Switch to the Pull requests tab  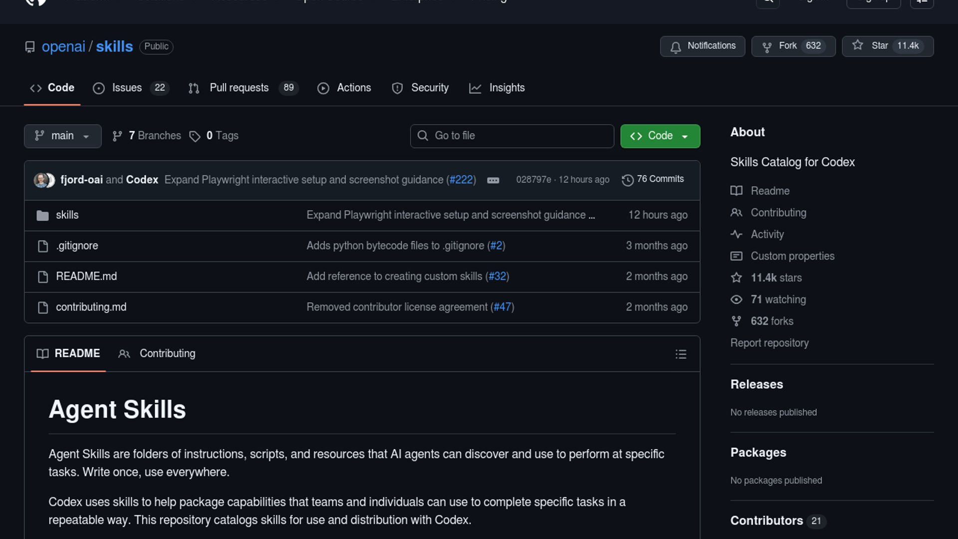tap(239, 88)
